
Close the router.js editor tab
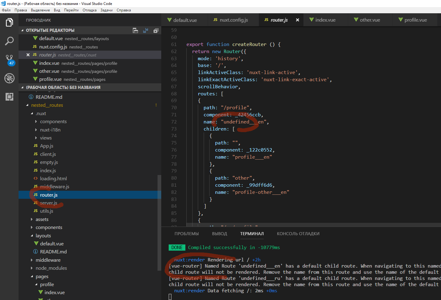click(297, 20)
